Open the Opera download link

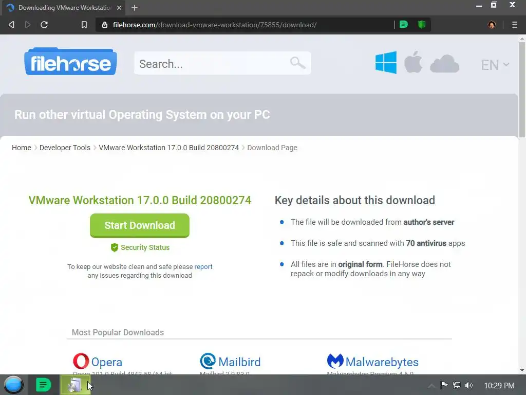tap(107, 362)
